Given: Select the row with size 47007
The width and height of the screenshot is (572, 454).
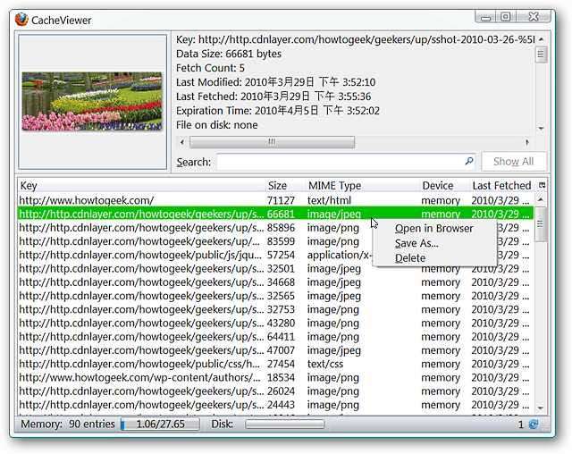Looking at the screenshot, I should click(x=275, y=350).
